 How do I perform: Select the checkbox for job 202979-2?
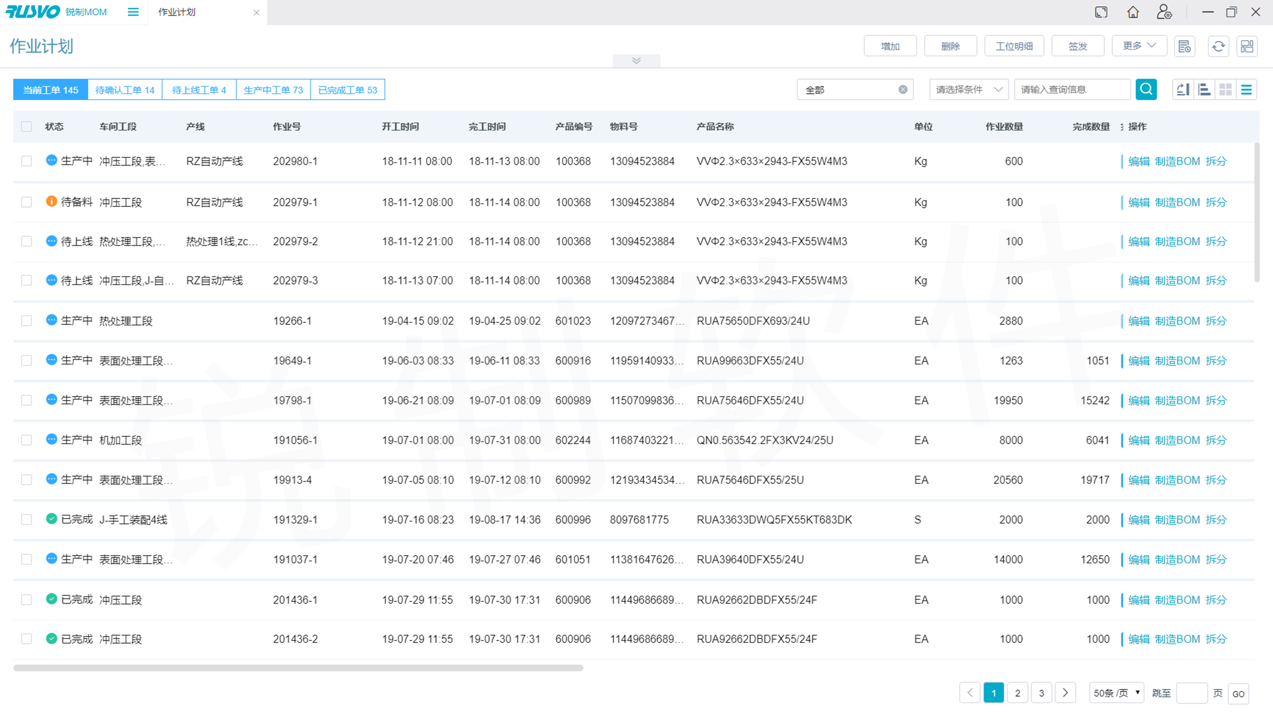click(x=27, y=241)
